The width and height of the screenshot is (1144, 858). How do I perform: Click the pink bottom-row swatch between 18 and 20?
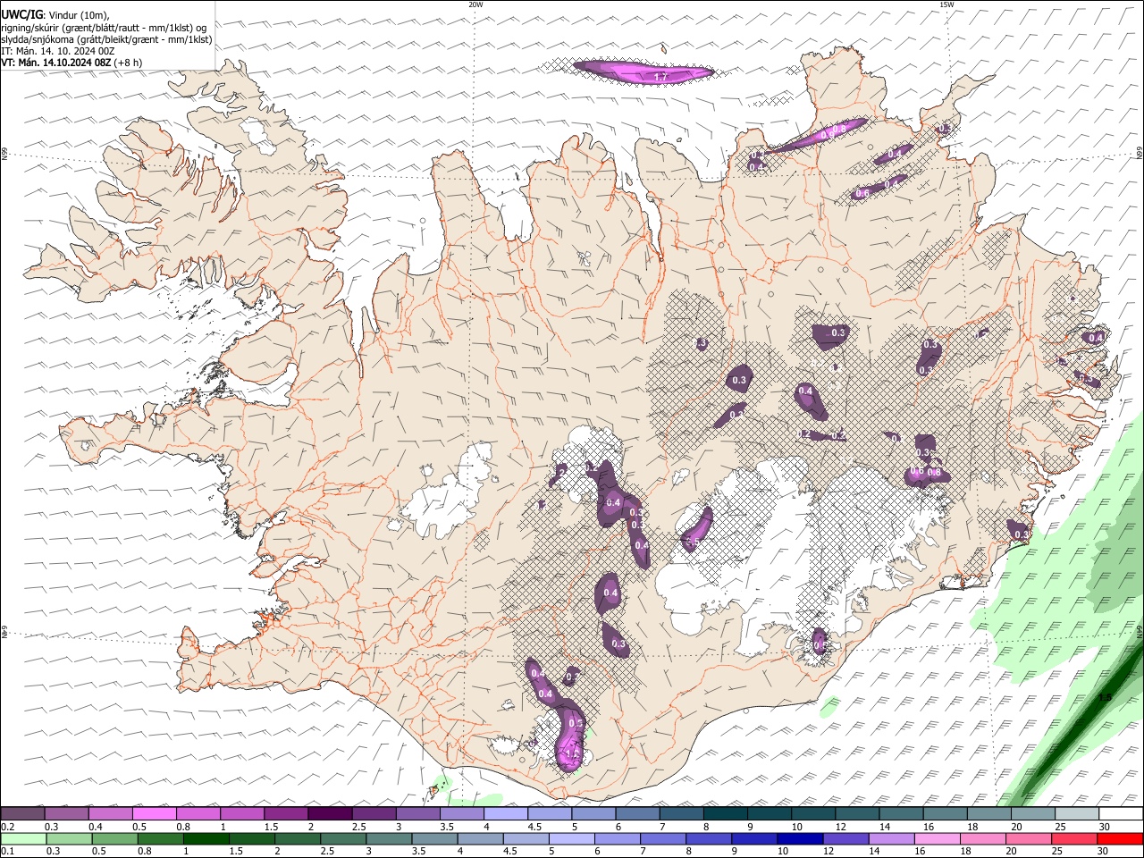pyautogui.click(x=981, y=838)
